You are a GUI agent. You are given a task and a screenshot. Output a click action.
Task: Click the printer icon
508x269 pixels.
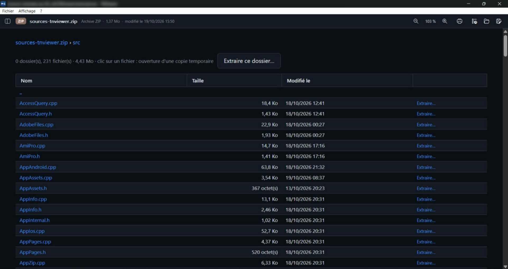coord(460,21)
